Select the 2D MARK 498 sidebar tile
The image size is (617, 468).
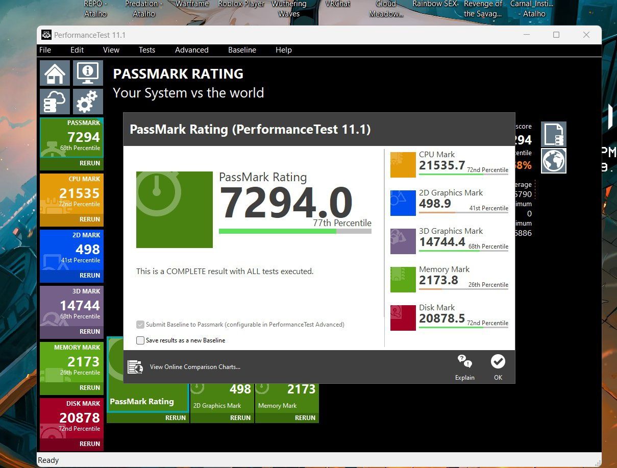pyautogui.click(x=72, y=250)
